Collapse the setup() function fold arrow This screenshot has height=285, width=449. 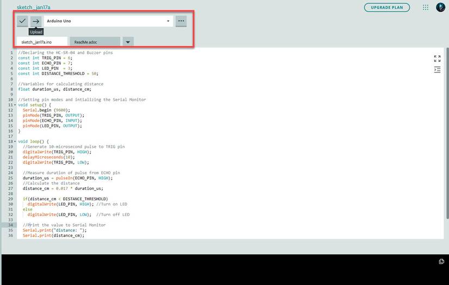coord(15,105)
